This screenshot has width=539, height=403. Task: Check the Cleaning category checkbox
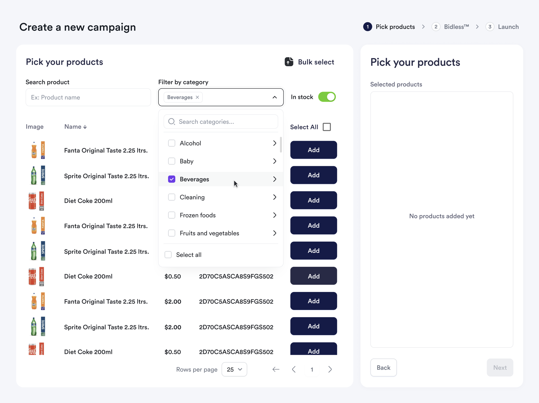(172, 197)
